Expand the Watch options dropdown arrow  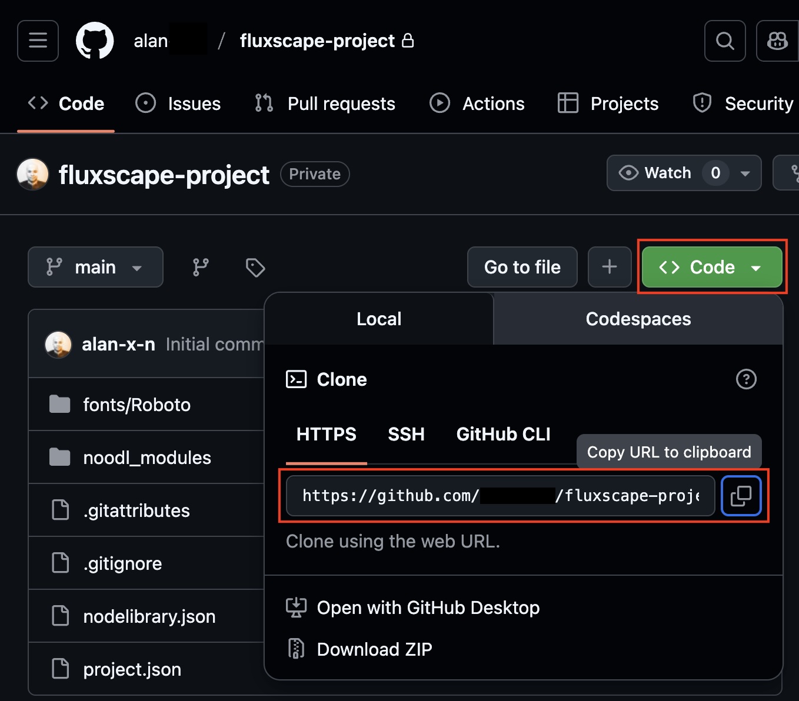[x=745, y=173]
